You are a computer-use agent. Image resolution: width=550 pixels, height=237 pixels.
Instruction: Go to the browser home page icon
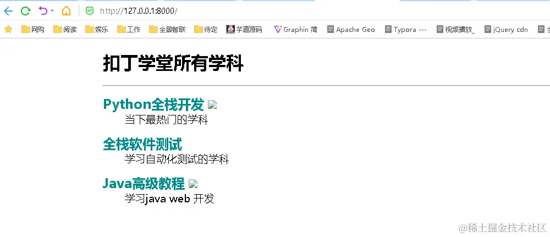click(66, 11)
